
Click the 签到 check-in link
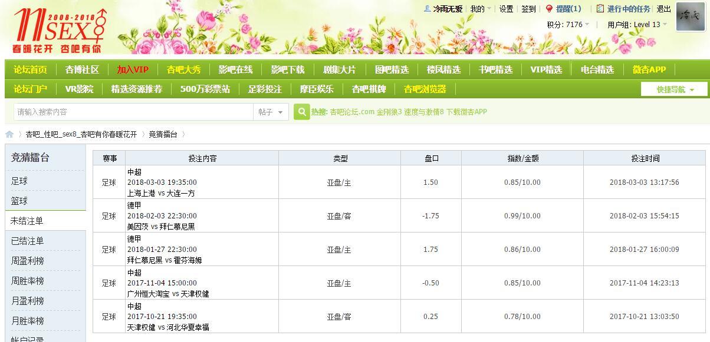[x=529, y=9]
